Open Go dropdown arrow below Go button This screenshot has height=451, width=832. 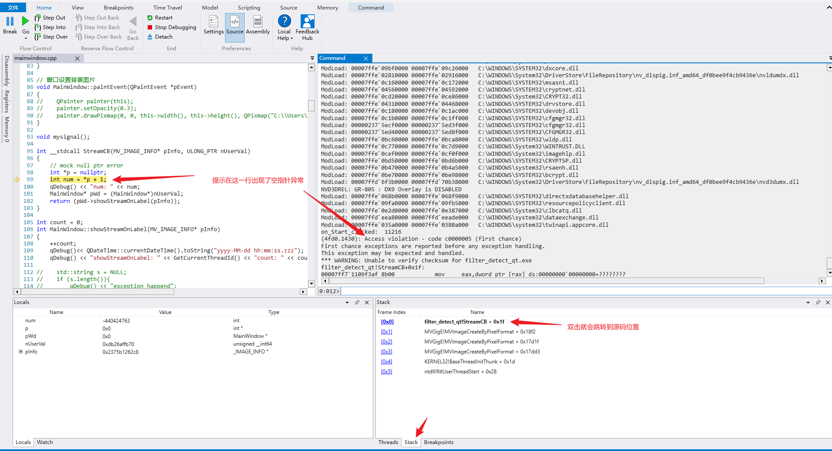pos(26,38)
